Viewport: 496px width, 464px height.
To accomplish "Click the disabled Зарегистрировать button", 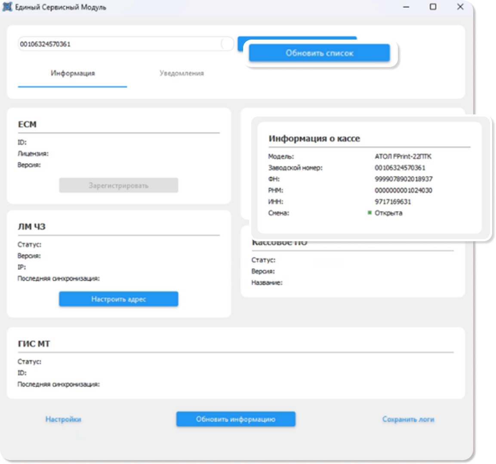I will 119,185.
